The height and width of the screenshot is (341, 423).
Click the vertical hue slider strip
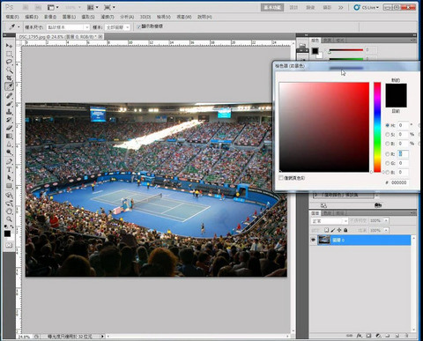point(377,127)
